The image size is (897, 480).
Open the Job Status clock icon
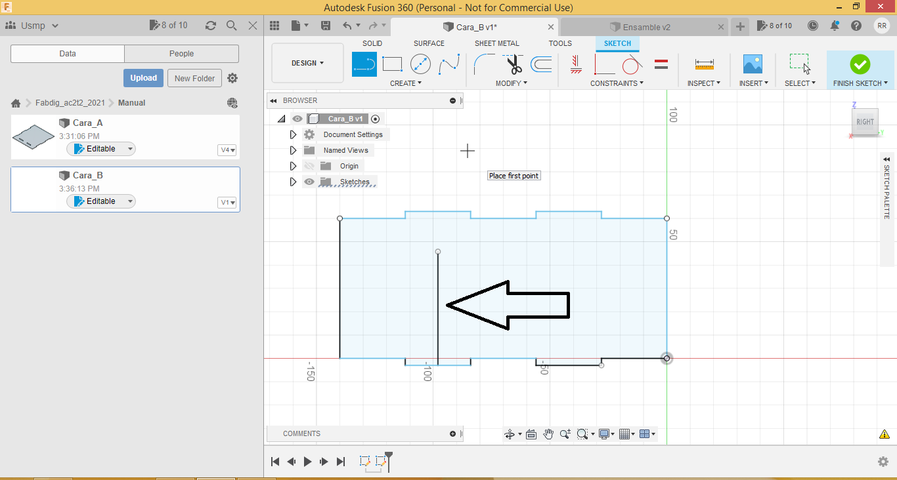pos(813,26)
